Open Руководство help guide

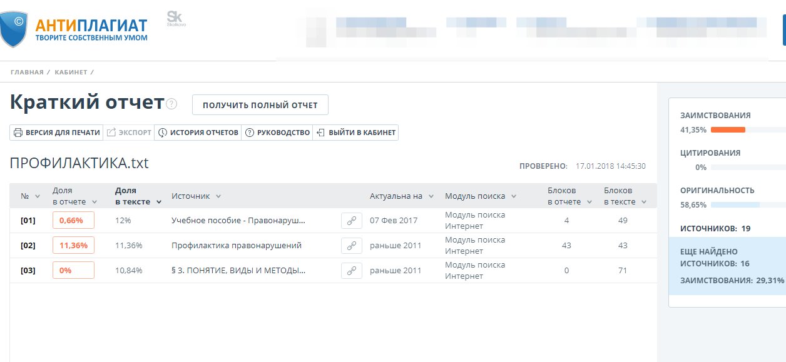[x=277, y=133]
